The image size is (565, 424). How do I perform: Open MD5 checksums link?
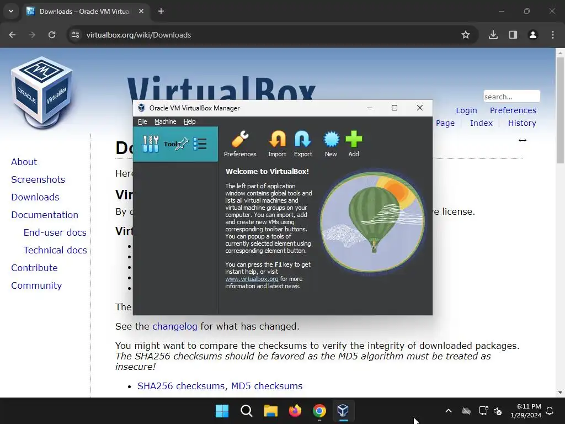pos(266,386)
